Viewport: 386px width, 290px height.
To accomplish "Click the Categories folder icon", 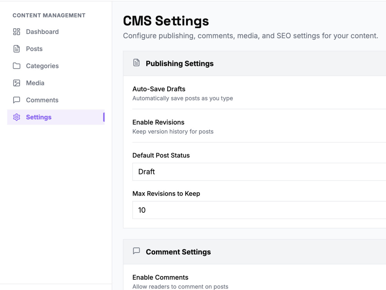I will 17,66.
